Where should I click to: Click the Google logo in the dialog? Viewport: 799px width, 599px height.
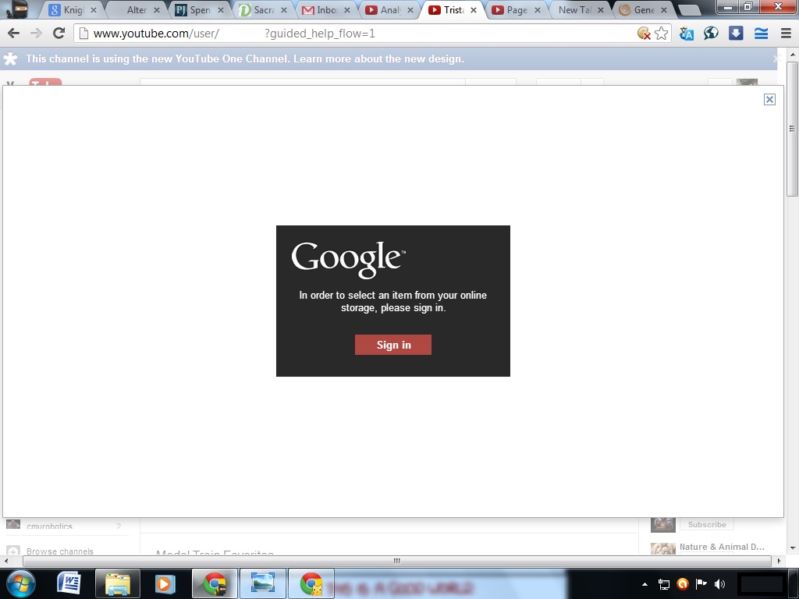point(349,259)
